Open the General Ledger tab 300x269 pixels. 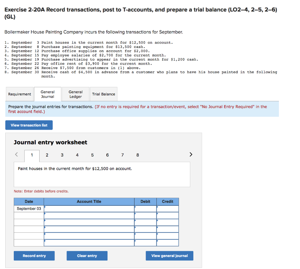76,94
